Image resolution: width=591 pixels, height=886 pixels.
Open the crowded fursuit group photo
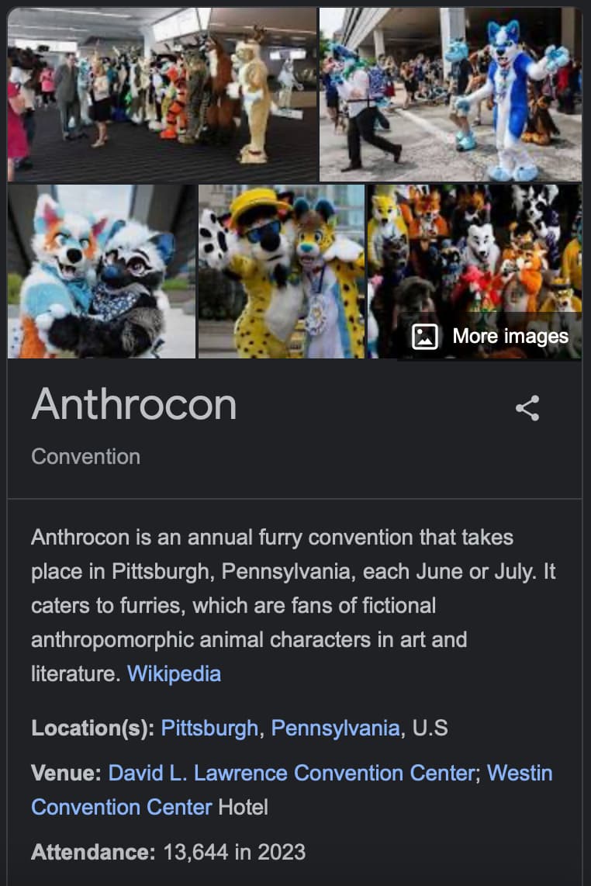click(475, 272)
